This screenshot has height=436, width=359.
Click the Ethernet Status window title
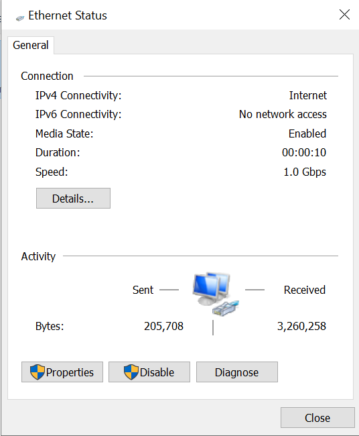68,15
